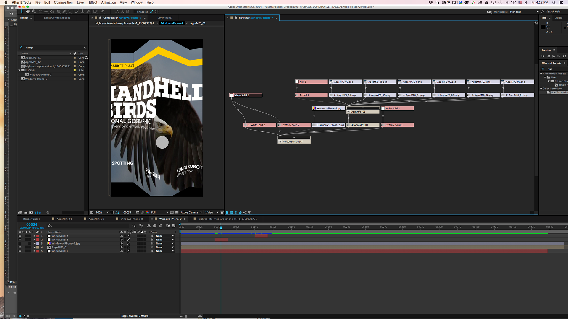
Task: Select the Selection arrow tool
Action: pyautogui.click(x=22, y=12)
